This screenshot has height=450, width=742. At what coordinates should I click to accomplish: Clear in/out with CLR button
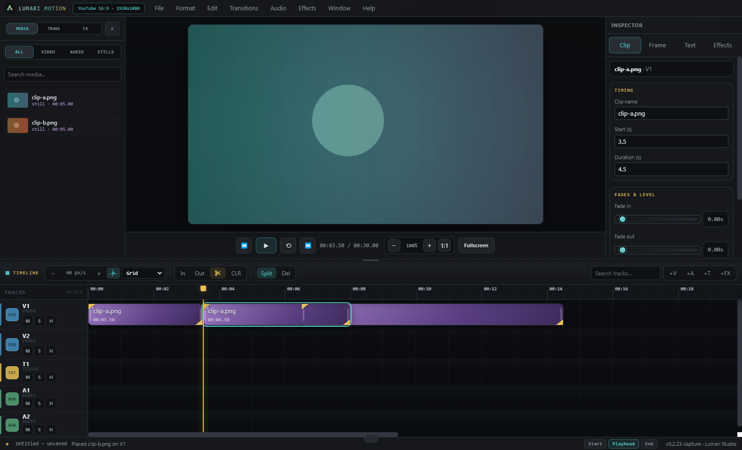pyautogui.click(x=236, y=273)
